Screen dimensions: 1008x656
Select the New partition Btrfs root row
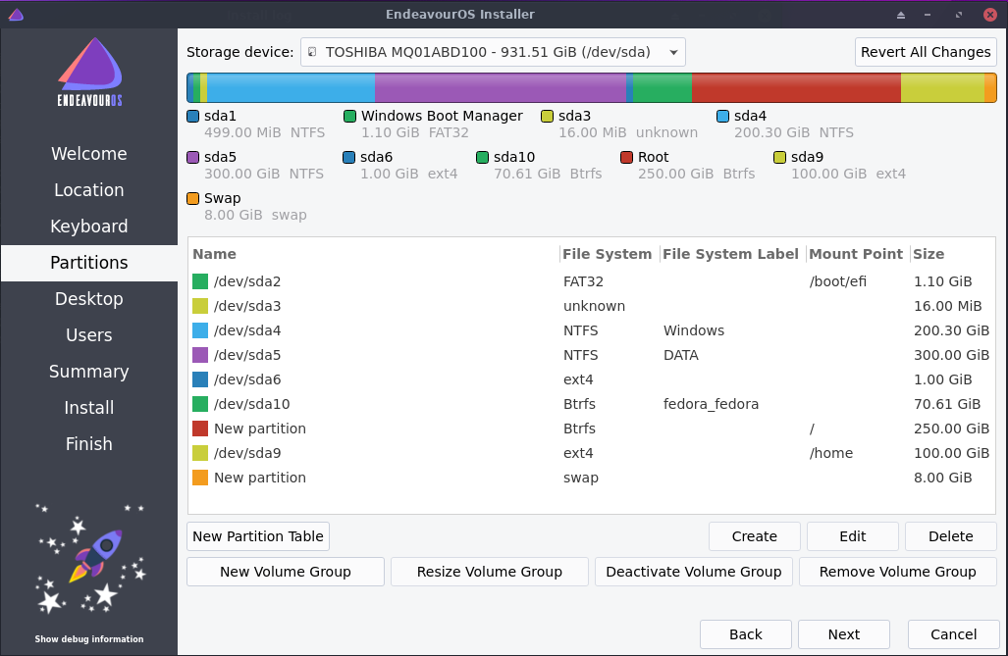click(x=589, y=429)
